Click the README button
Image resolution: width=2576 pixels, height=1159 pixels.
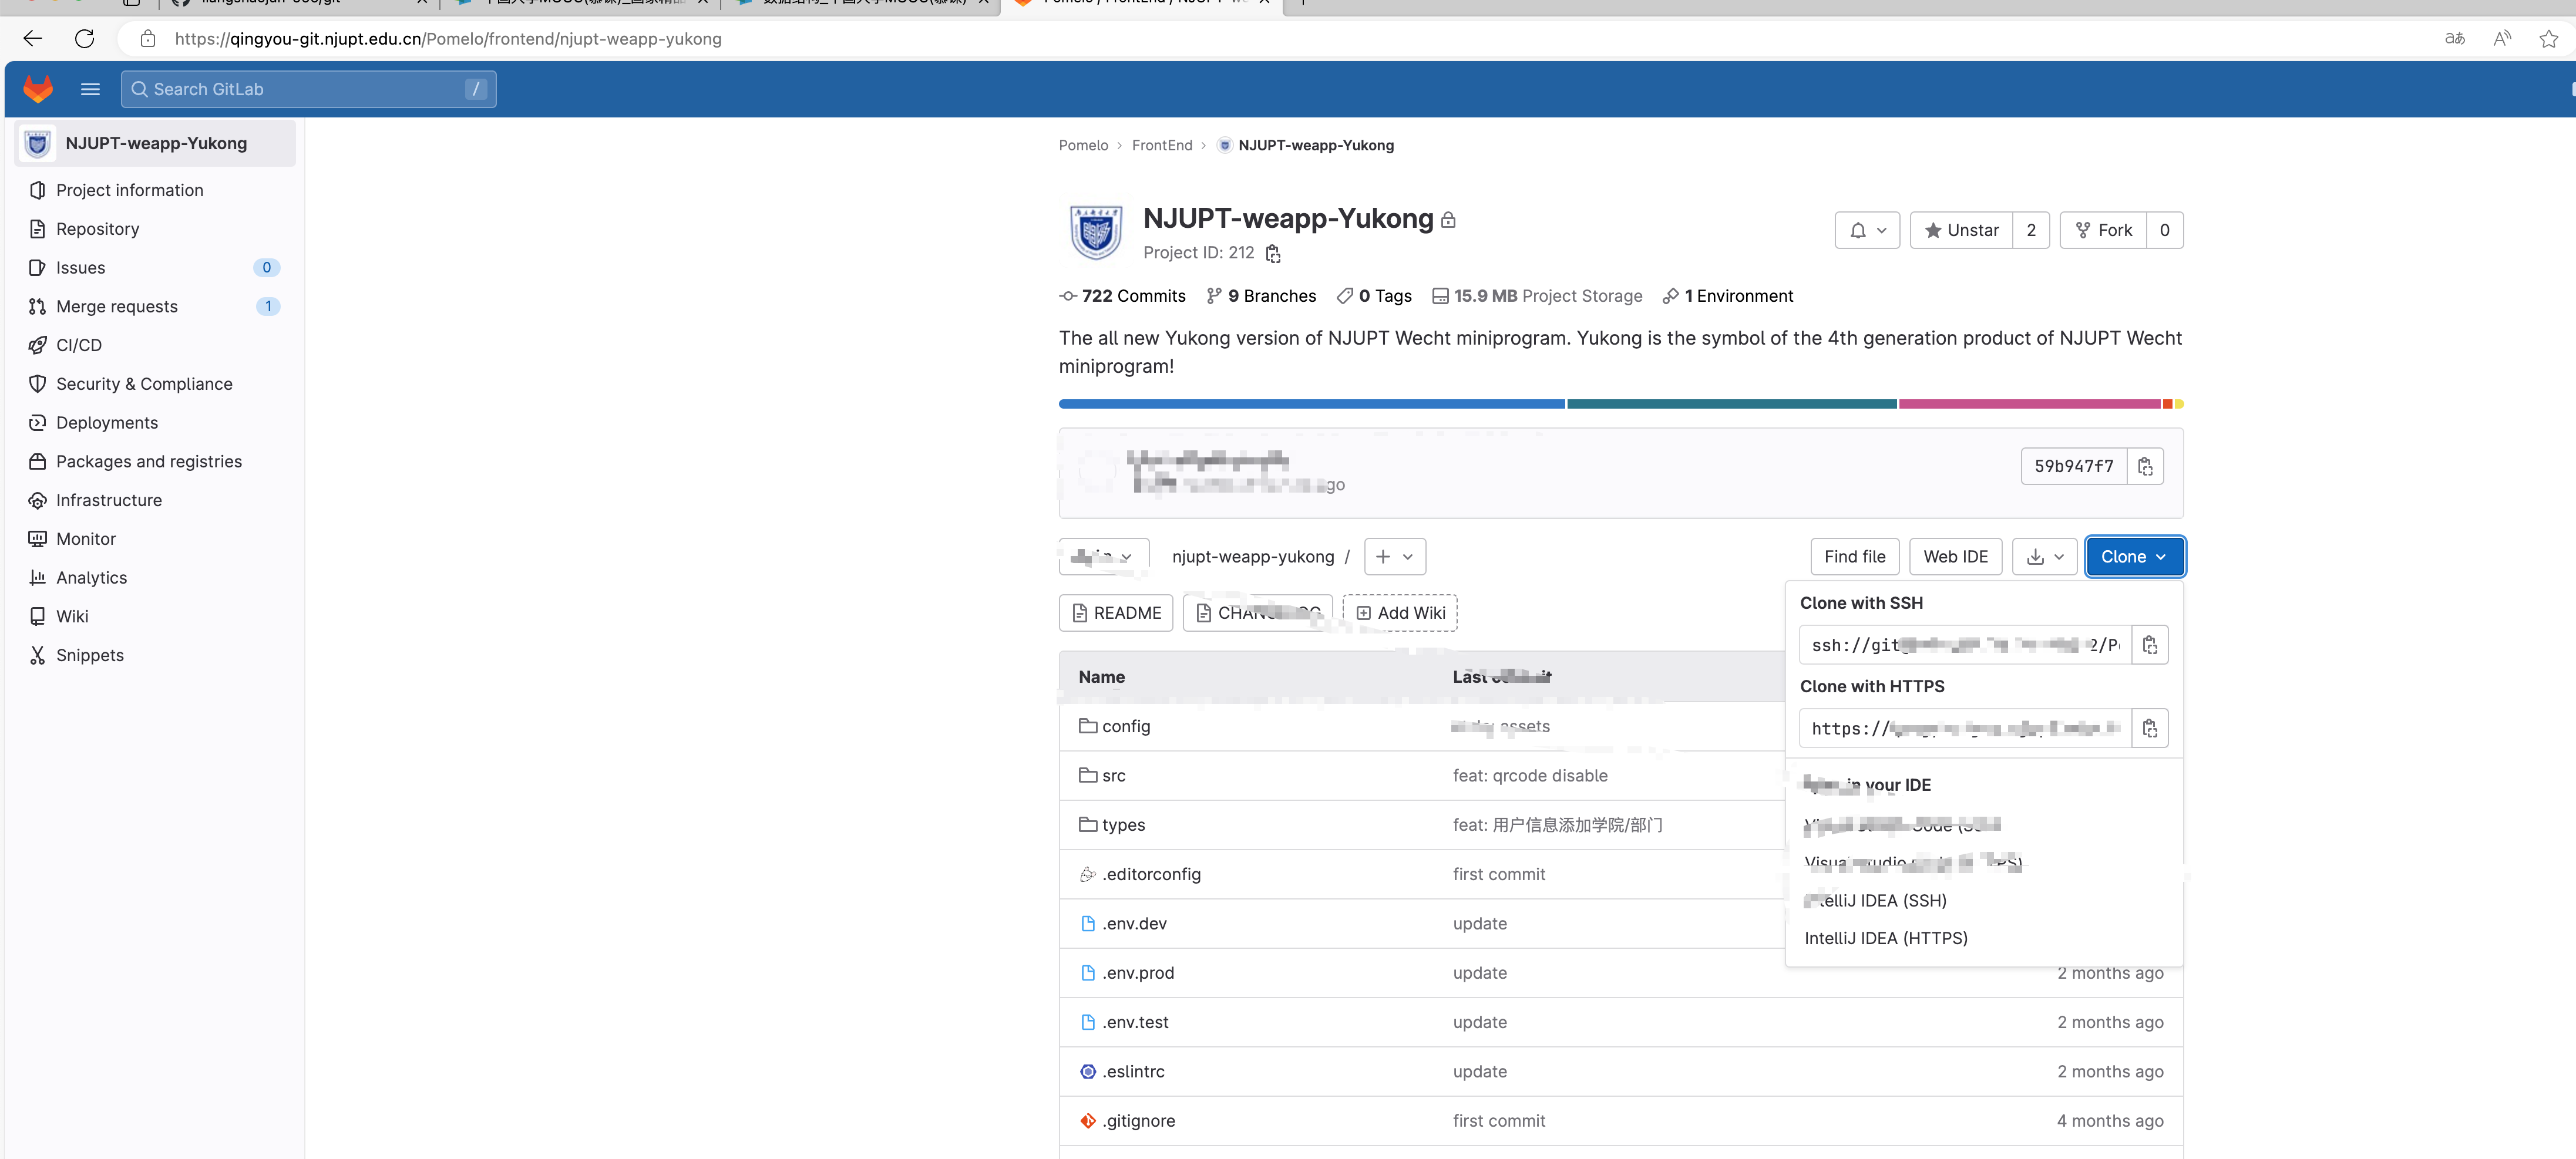(x=1116, y=613)
